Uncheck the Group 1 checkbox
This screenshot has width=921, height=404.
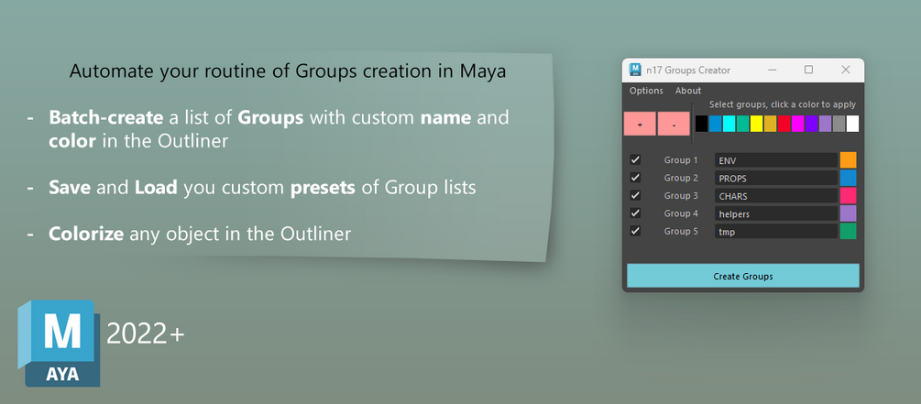pyautogui.click(x=636, y=160)
